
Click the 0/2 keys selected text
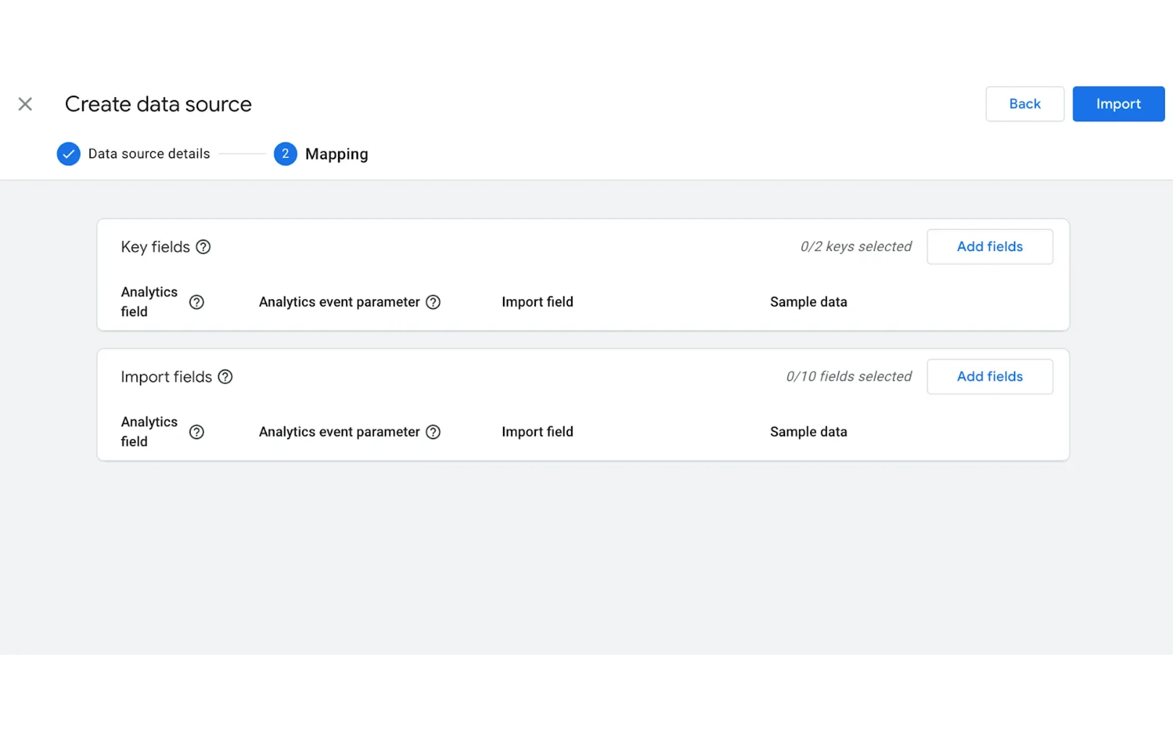(855, 247)
